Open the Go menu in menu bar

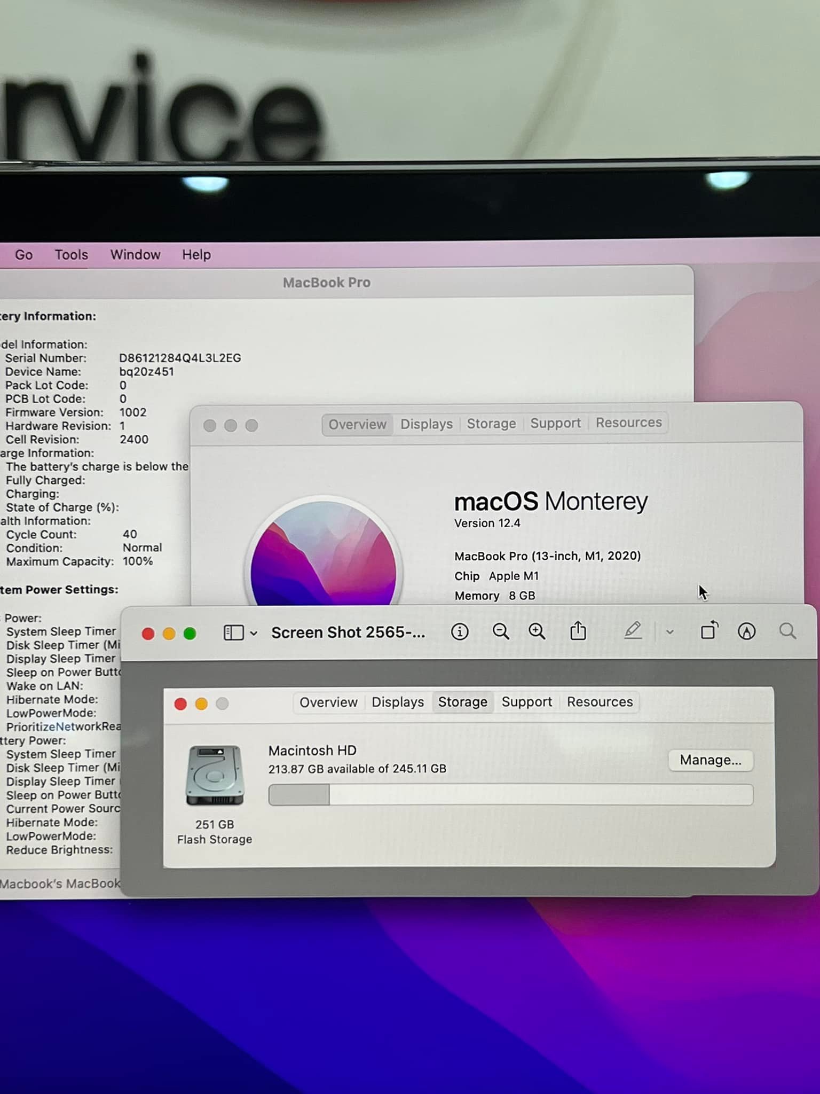tap(24, 255)
